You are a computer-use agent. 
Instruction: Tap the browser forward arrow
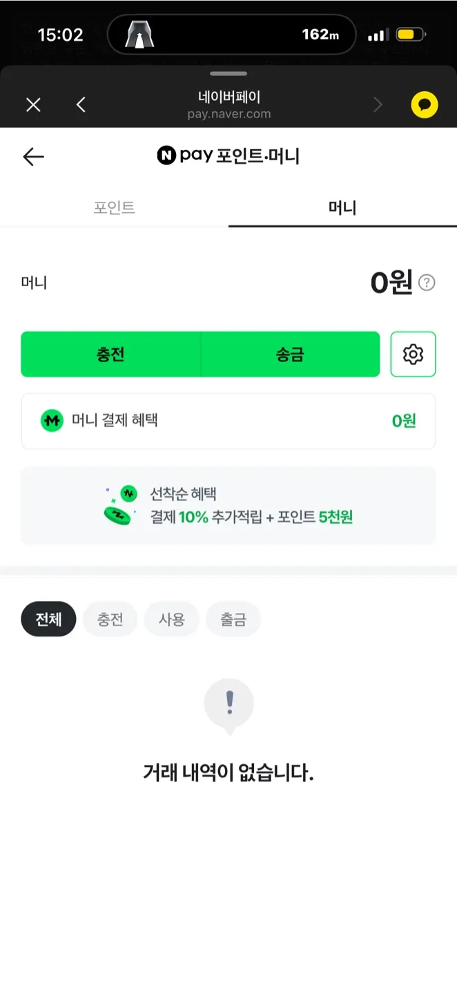(378, 104)
